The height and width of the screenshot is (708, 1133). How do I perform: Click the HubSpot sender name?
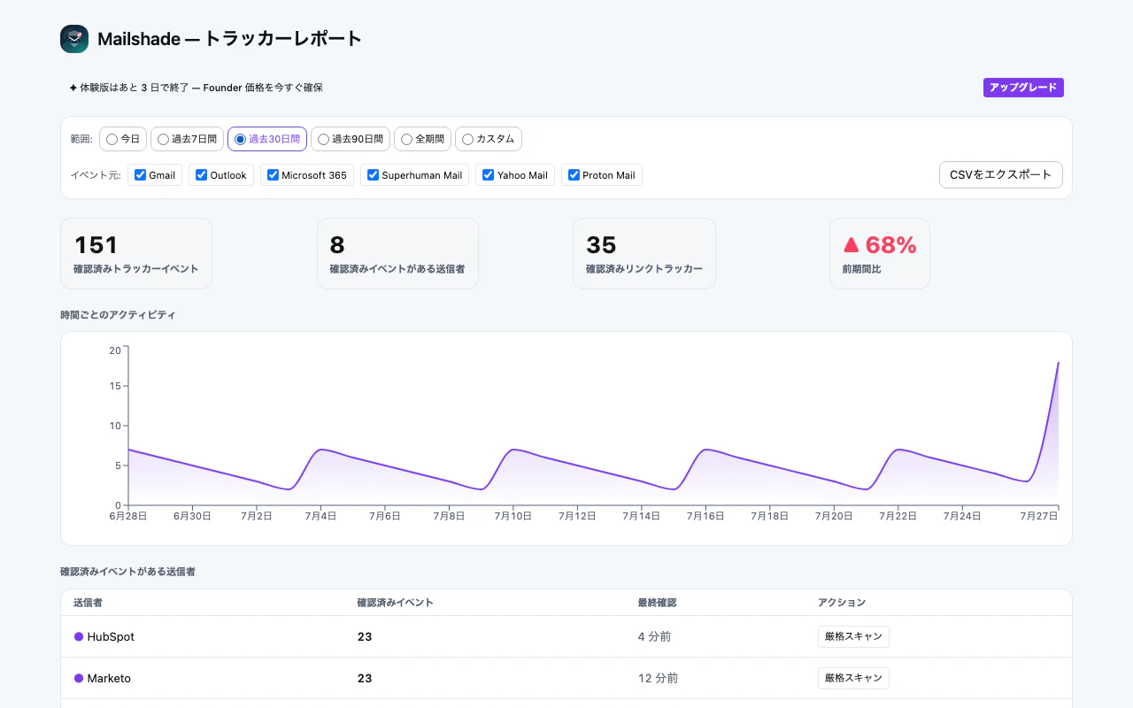click(111, 636)
